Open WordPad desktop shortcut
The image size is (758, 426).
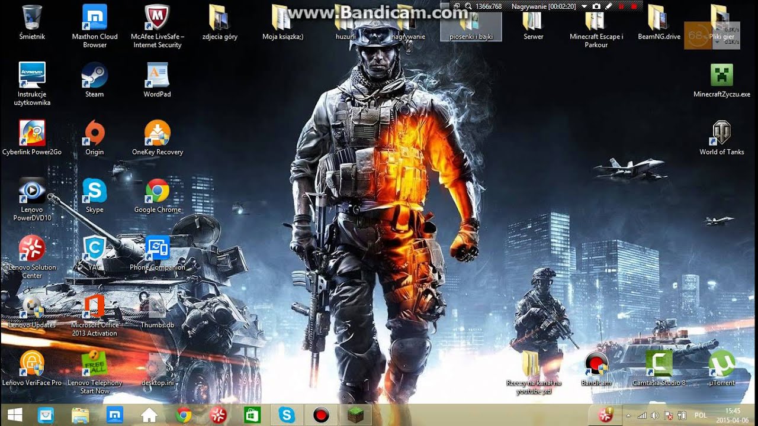pyautogui.click(x=158, y=80)
